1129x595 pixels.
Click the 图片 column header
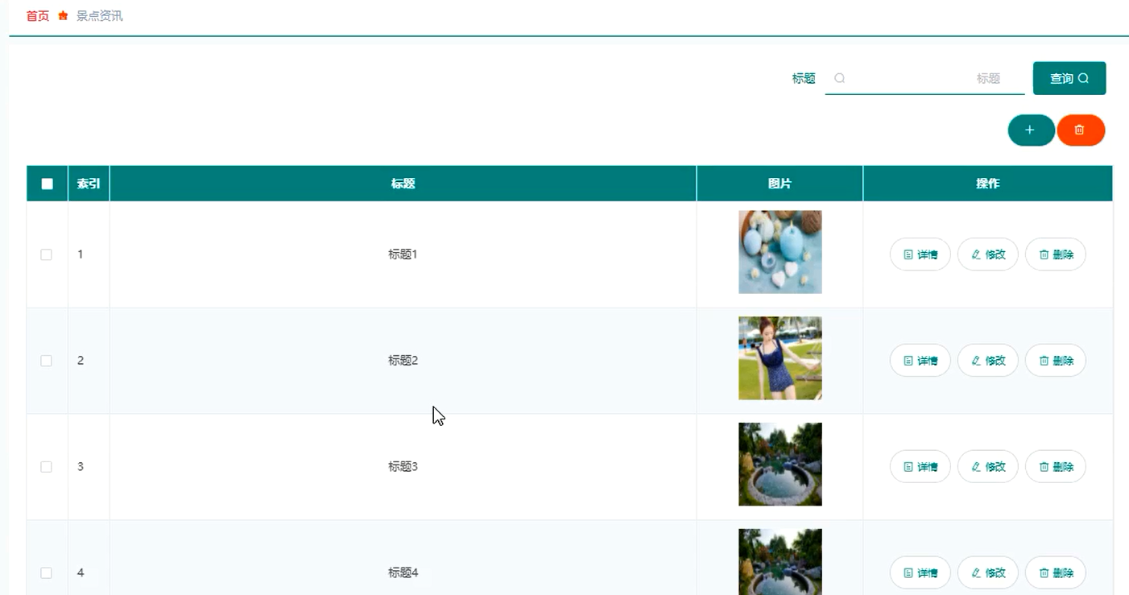(780, 184)
